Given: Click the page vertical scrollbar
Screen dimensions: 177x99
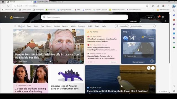Looking at the screenshot, I should pos(170,38).
